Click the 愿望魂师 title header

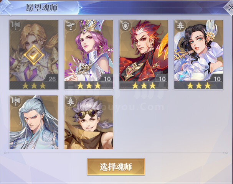(41, 8)
